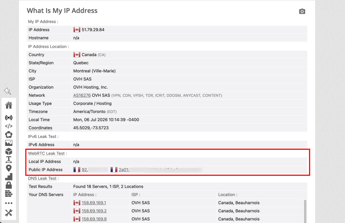The image size is (345, 223).
Task: Click the camera screenshot icon
Action: click(x=302, y=11)
